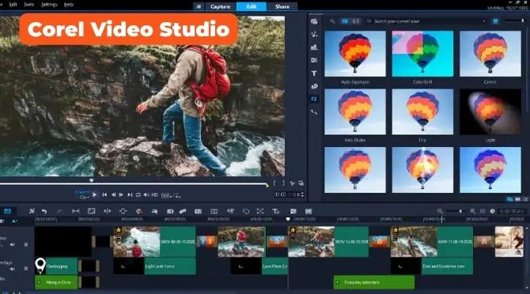Fit project in timeline window icon

tap(483, 211)
